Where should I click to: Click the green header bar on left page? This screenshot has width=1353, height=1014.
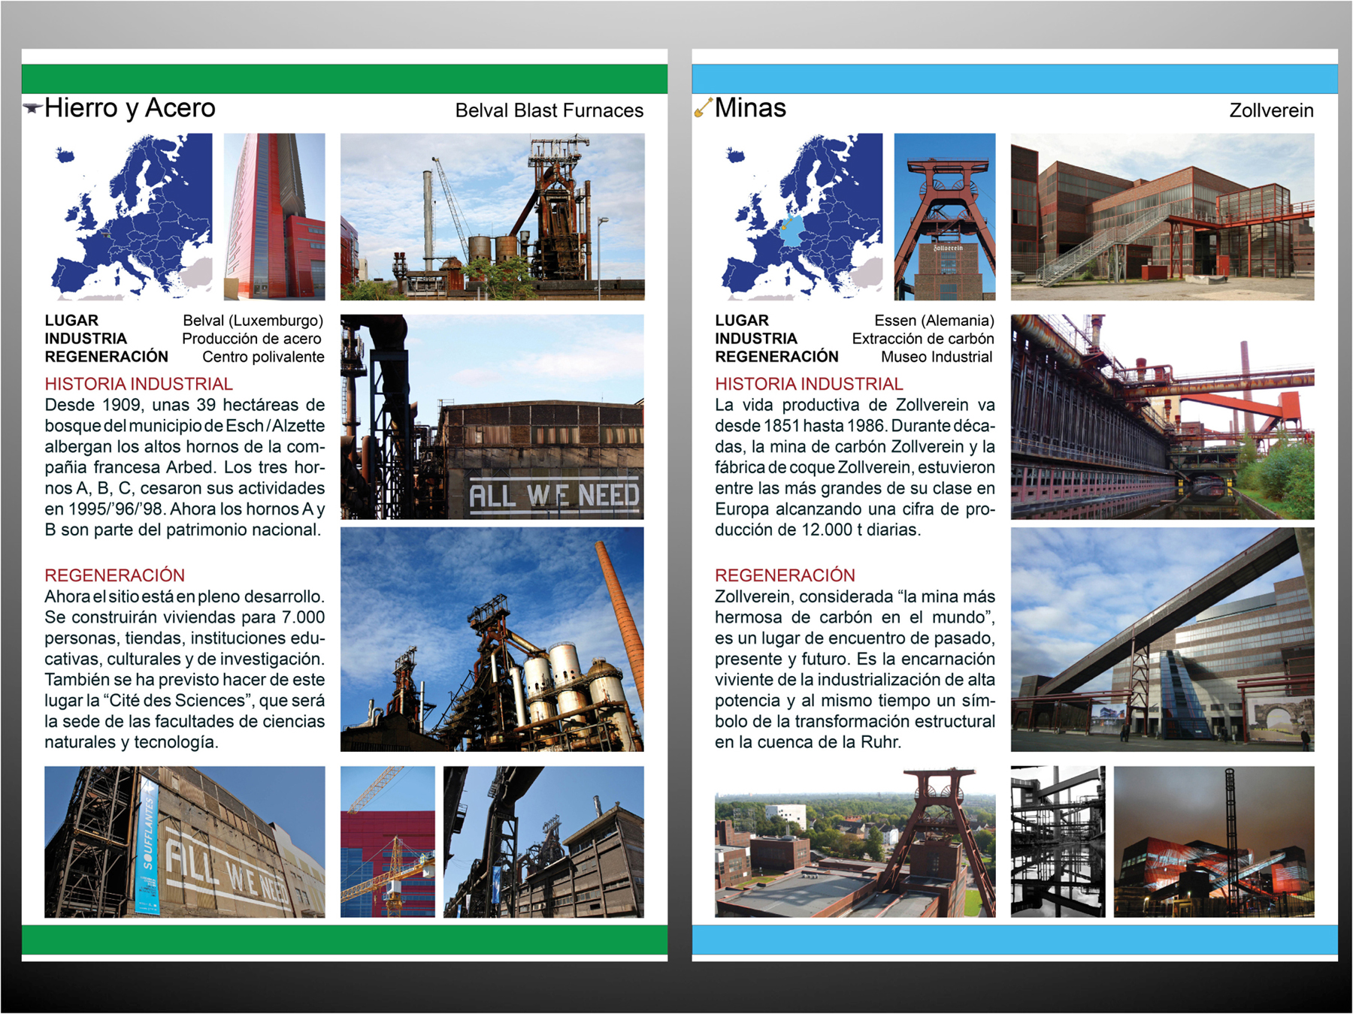[x=344, y=79]
